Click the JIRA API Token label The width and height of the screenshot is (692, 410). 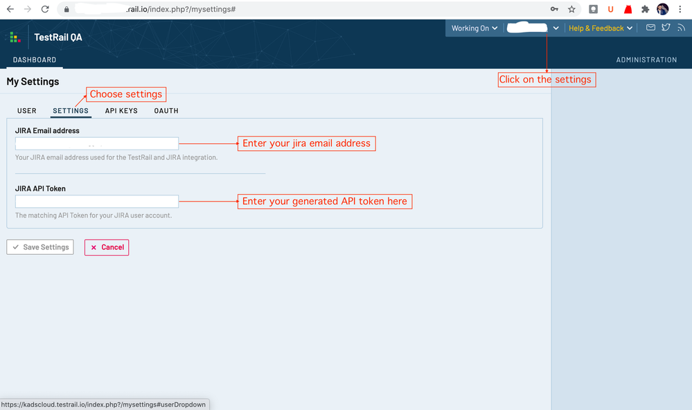(40, 188)
